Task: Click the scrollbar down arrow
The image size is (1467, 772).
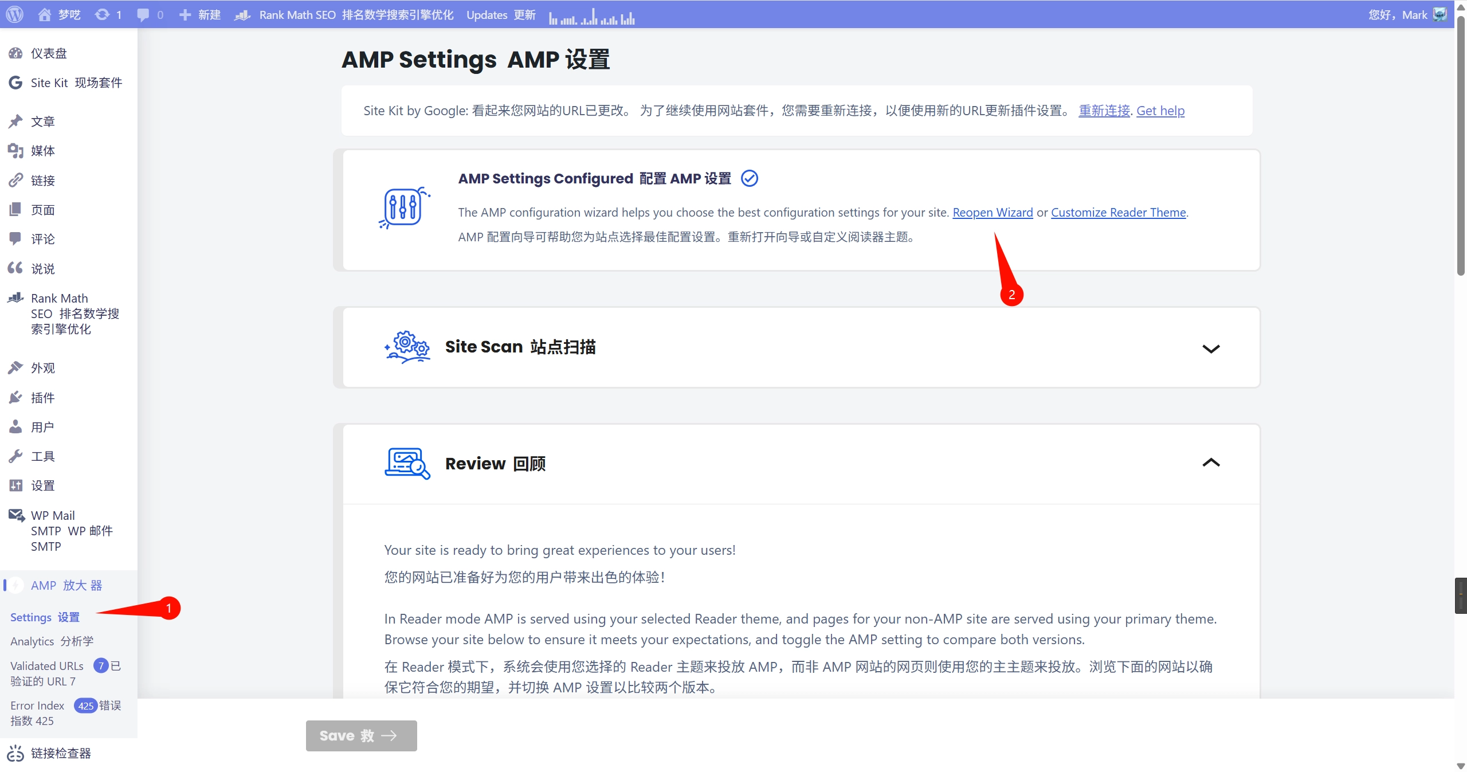Action: 1461,766
